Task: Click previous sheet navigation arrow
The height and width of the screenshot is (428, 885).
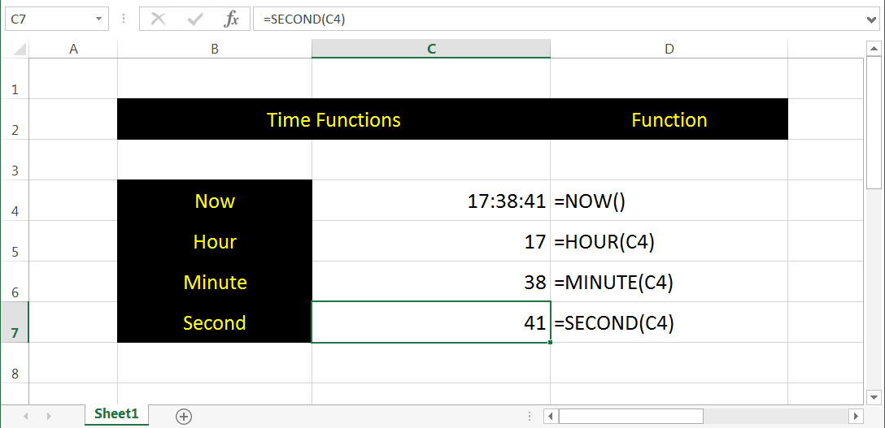Action: pos(25,416)
